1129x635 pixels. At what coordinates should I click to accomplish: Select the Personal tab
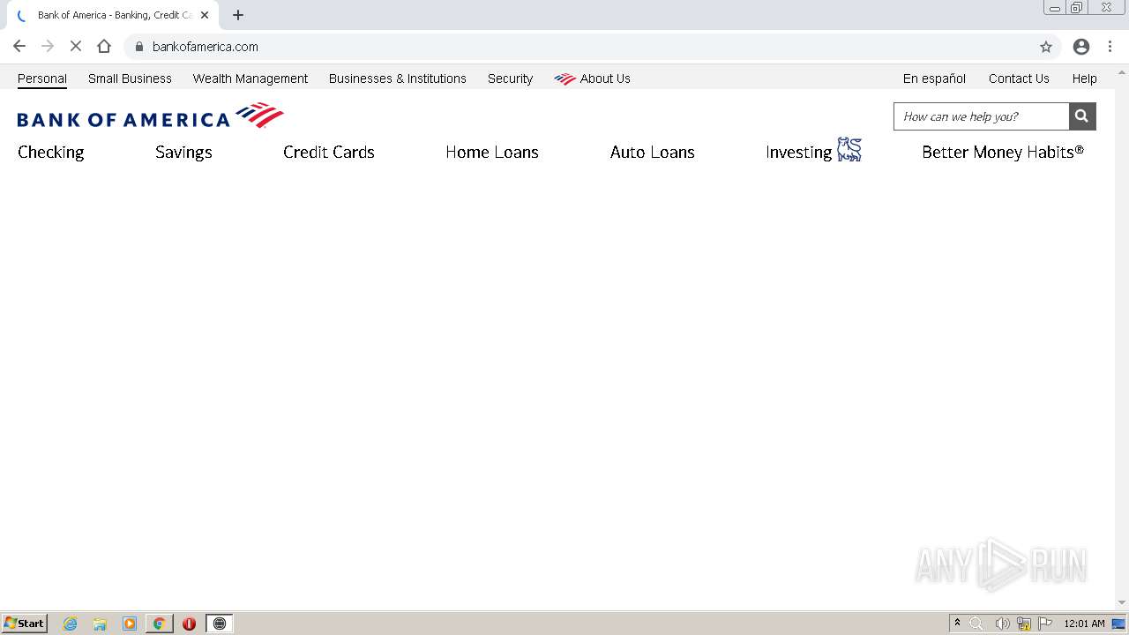coord(42,78)
